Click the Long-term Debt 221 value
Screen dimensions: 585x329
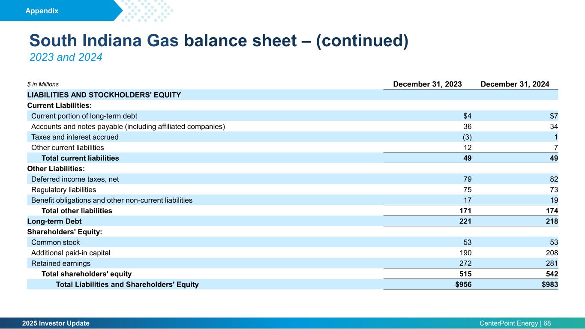[465, 221]
